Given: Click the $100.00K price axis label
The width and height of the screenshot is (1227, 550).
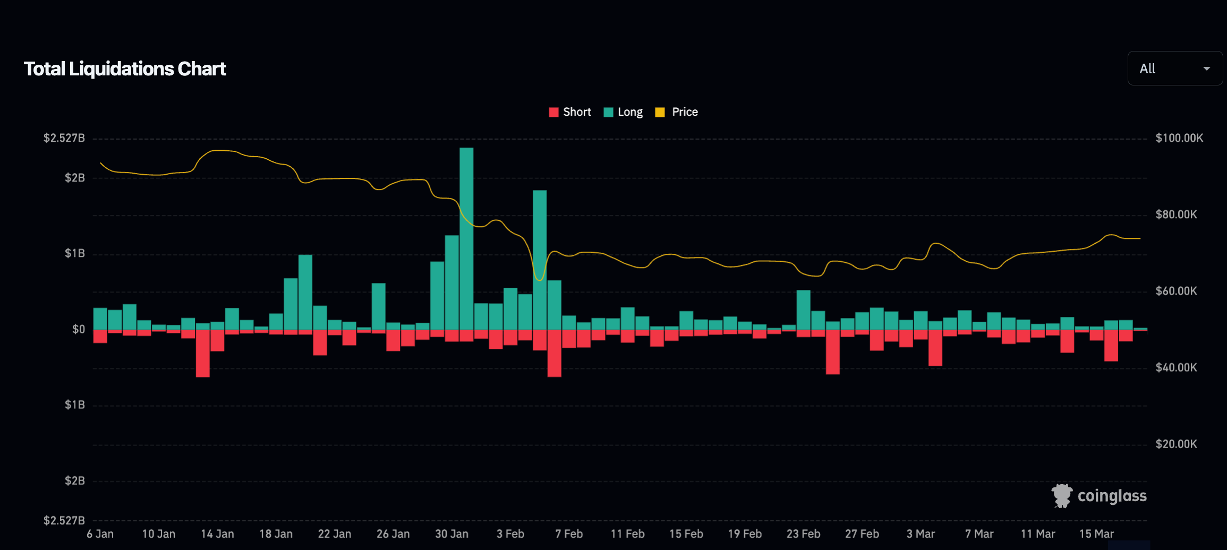Looking at the screenshot, I should pos(1179,138).
